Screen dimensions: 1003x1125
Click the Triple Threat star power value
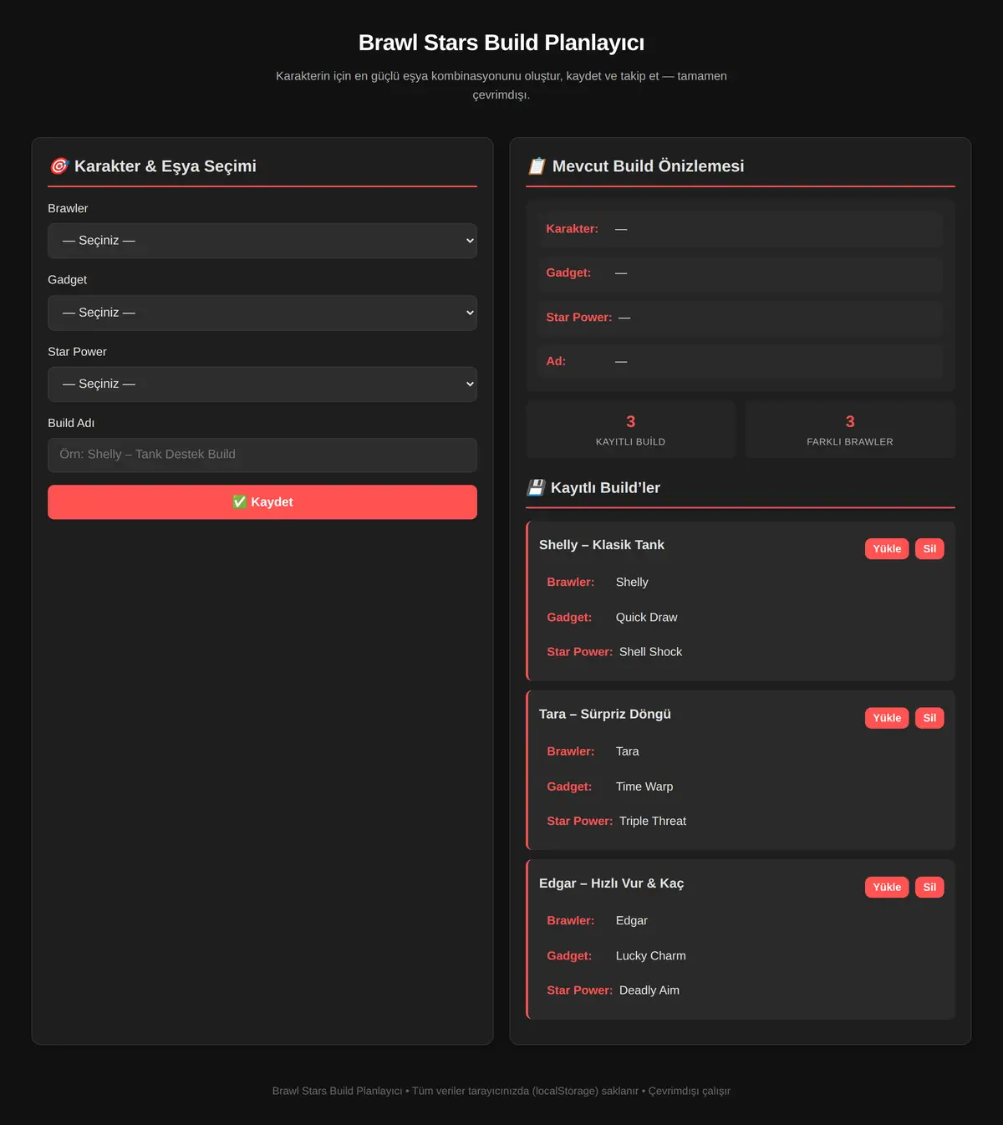point(653,821)
